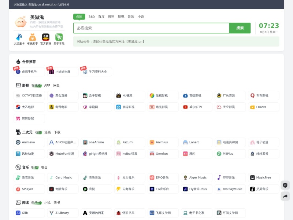Click the 毒舌电影 yellow icon

tap(51, 107)
